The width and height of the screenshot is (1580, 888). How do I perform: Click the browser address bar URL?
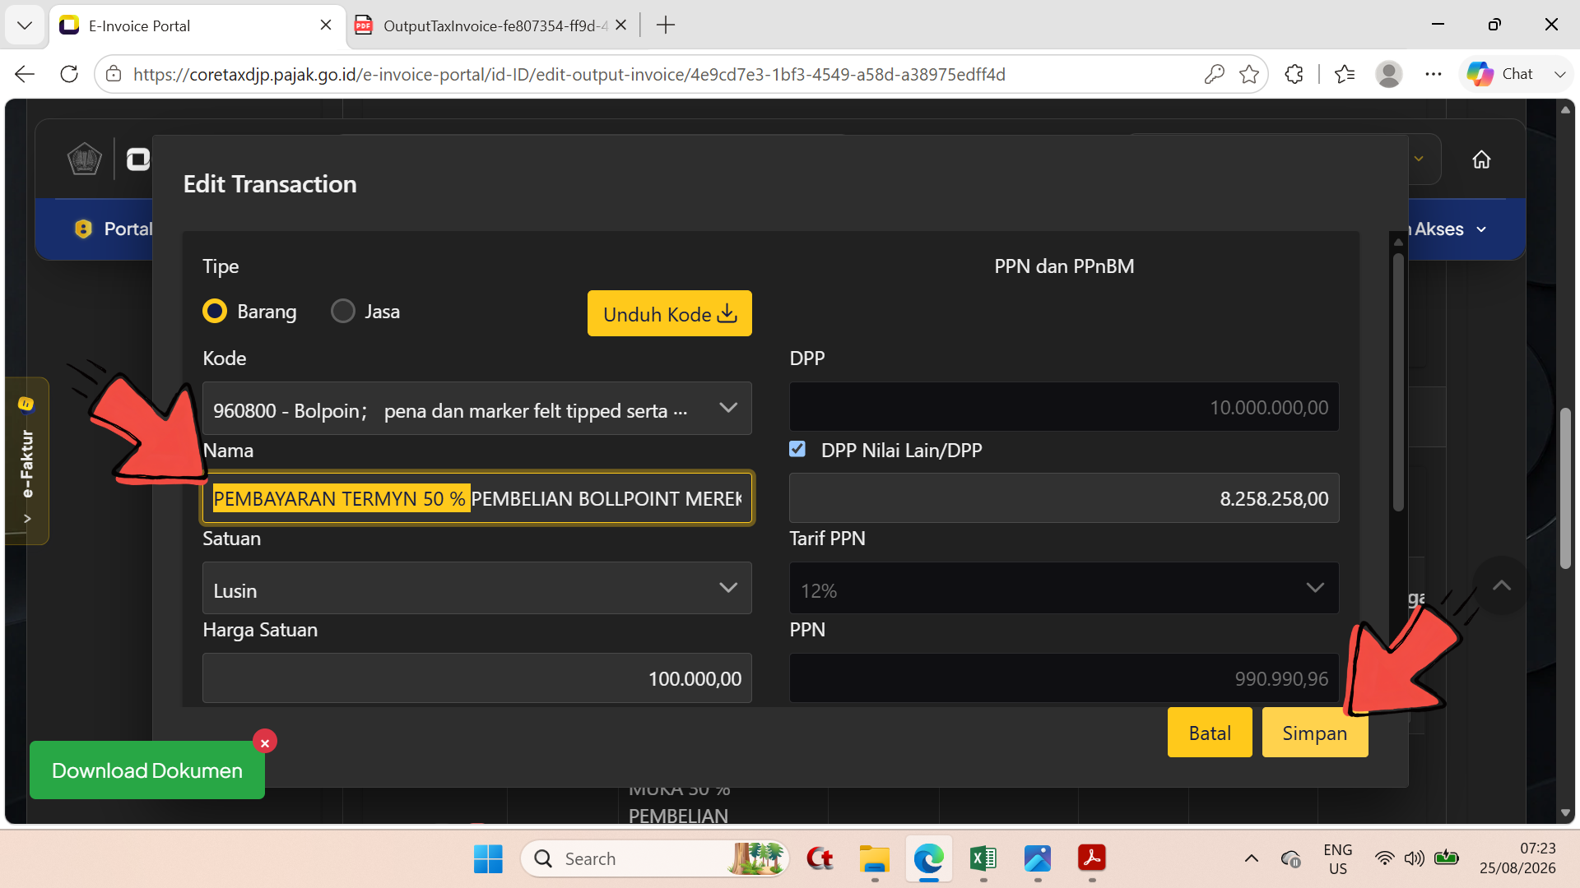click(569, 74)
